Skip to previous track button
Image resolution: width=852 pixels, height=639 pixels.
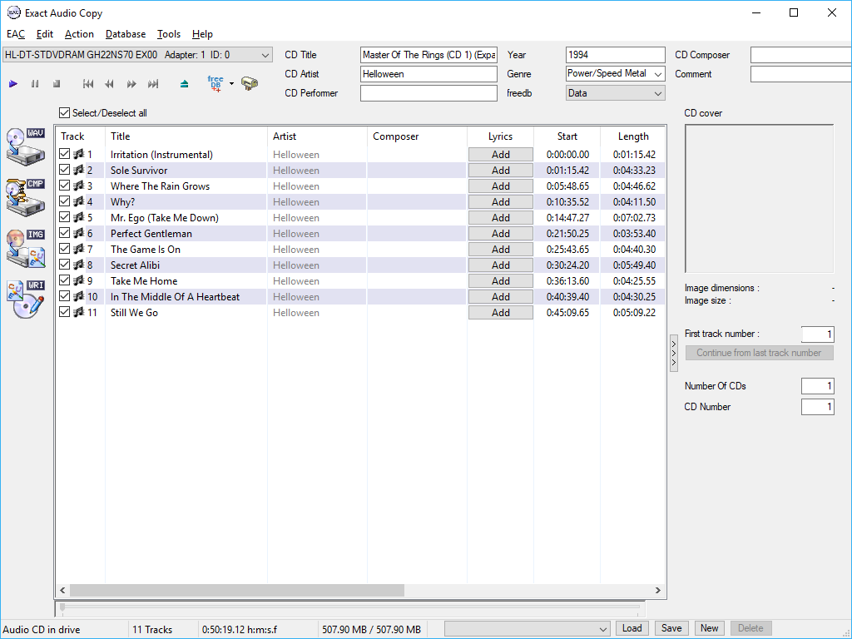[x=88, y=84]
